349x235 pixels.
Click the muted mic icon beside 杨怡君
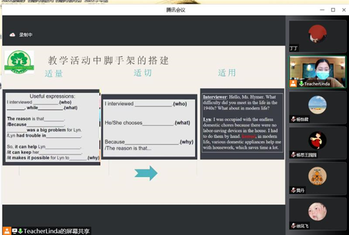pos(294,119)
